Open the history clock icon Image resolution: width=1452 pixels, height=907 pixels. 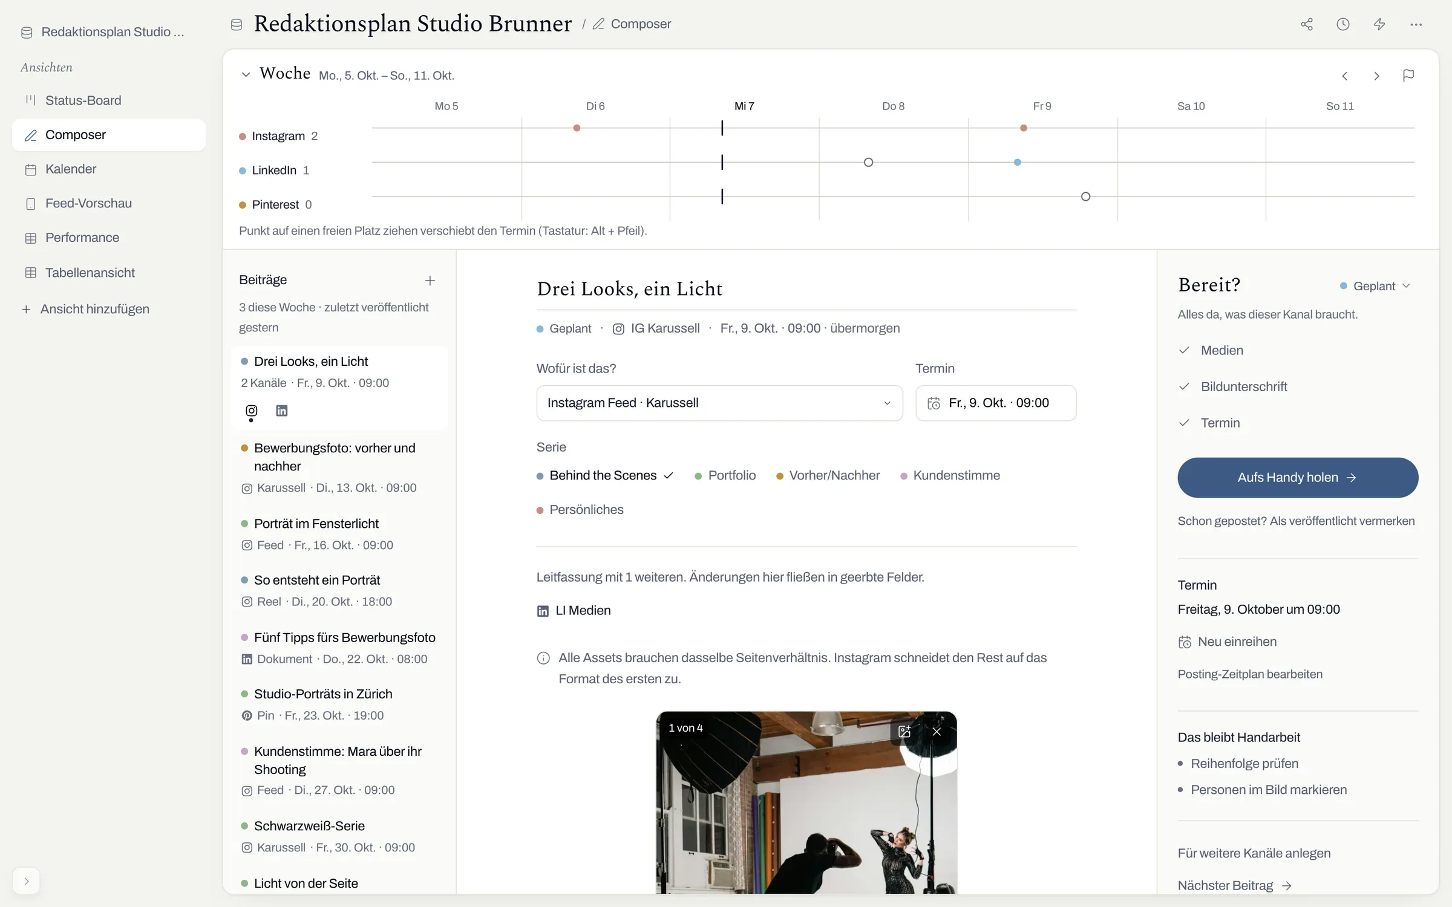coord(1343,24)
